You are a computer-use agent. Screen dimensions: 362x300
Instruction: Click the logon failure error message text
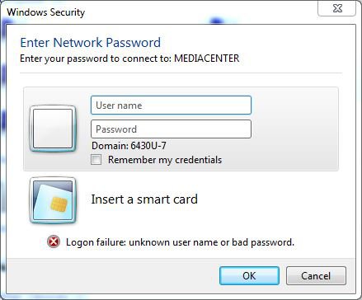pos(180,242)
